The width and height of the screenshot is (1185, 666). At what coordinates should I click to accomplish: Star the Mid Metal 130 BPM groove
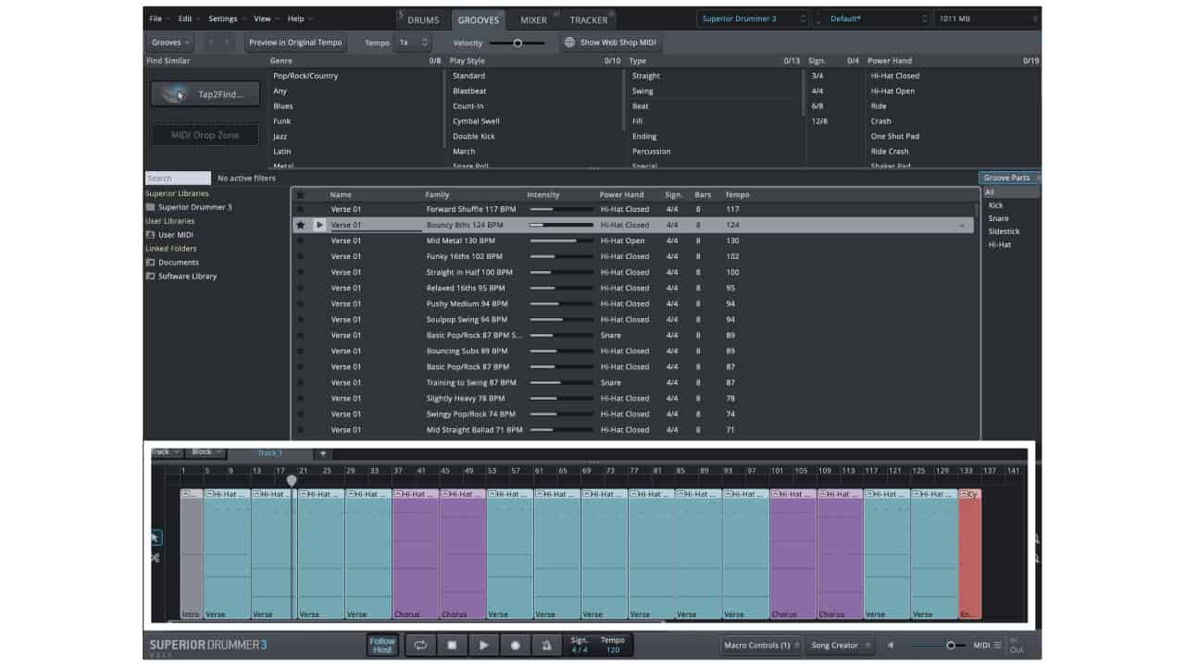pos(300,240)
